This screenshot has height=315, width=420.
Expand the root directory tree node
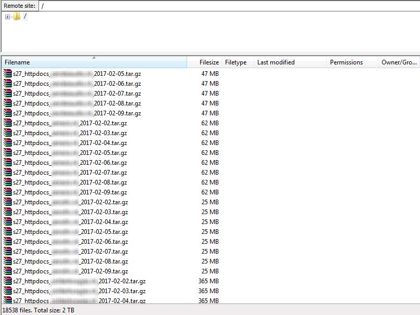pyautogui.click(x=7, y=17)
